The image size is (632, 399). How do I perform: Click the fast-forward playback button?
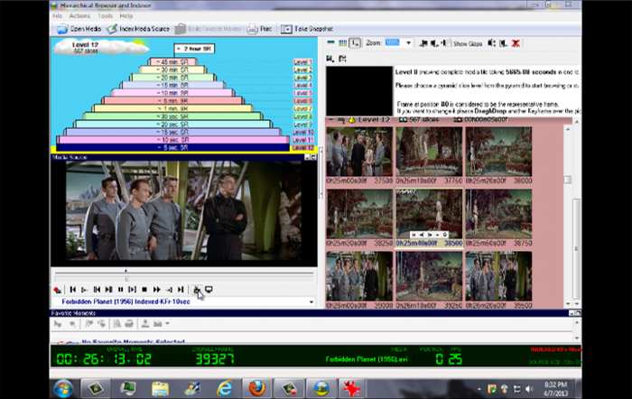click(x=156, y=290)
